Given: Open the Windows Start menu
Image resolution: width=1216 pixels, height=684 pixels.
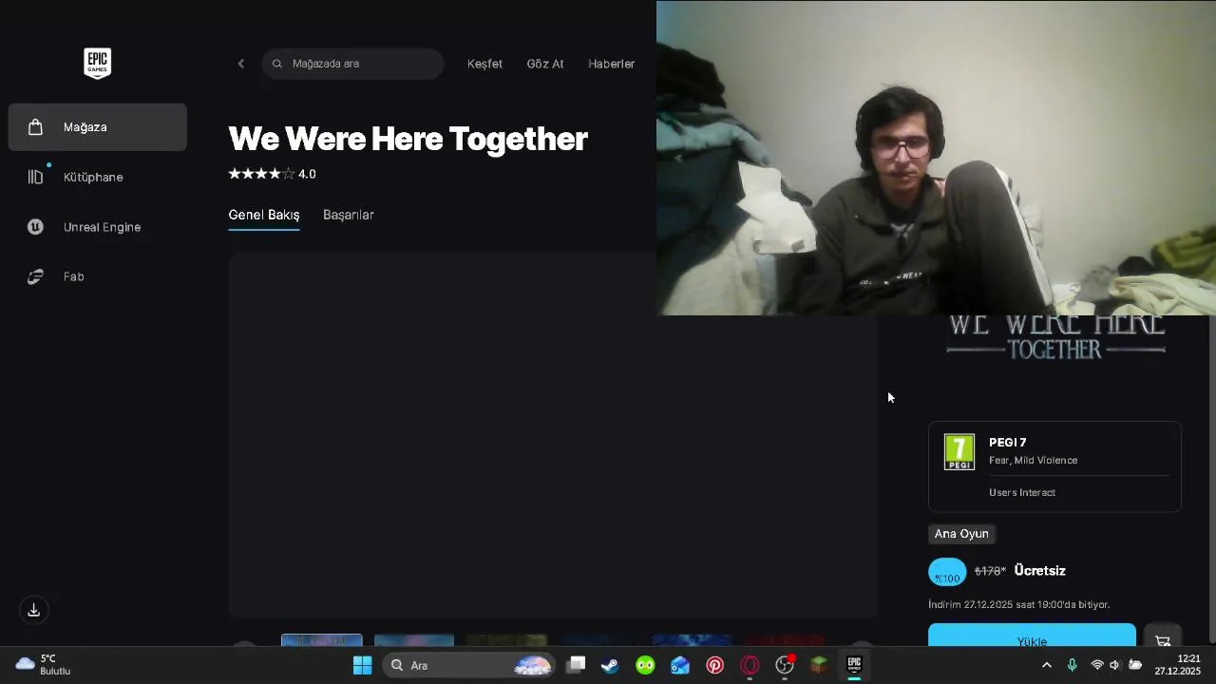Looking at the screenshot, I should (362, 665).
